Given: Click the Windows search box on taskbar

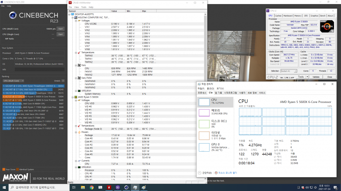Looking at the screenshot, I should coord(39,187).
